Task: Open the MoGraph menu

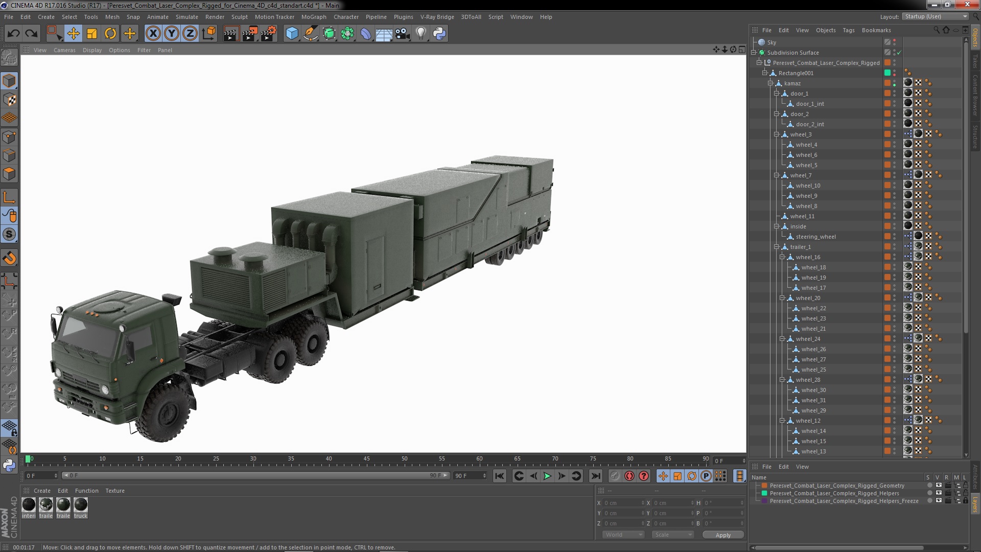Action: (314, 17)
